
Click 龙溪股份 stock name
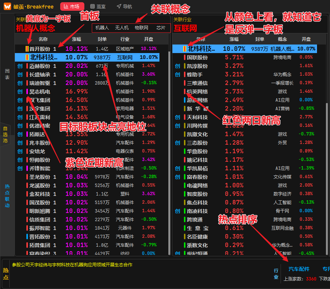39,185
